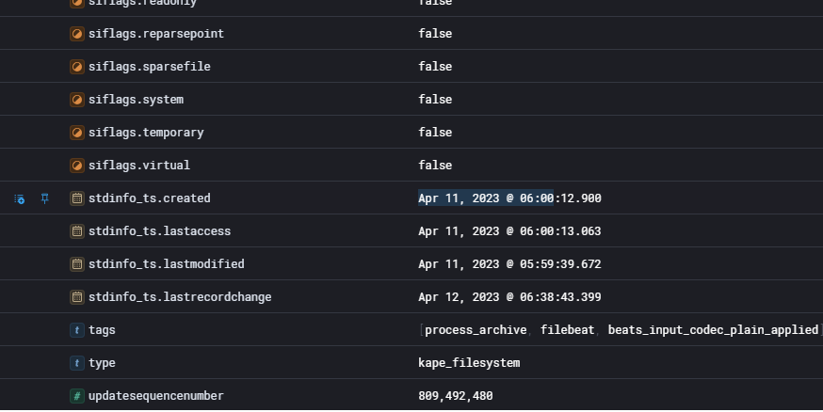This screenshot has width=823, height=412.
Task: Click boolean icon beside siflags.sparsefile
Action: pyautogui.click(x=77, y=67)
